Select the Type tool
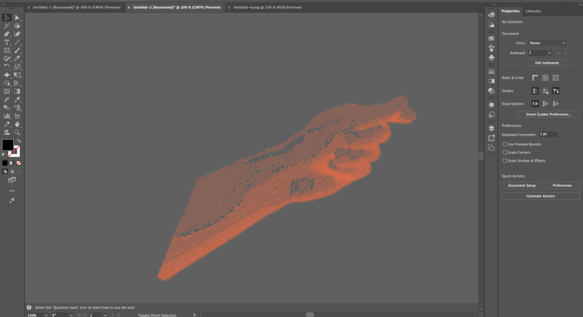This screenshot has height=317, width=583. (7, 42)
